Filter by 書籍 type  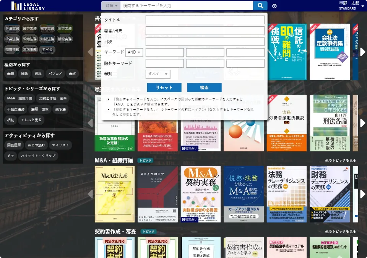click(11, 74)
